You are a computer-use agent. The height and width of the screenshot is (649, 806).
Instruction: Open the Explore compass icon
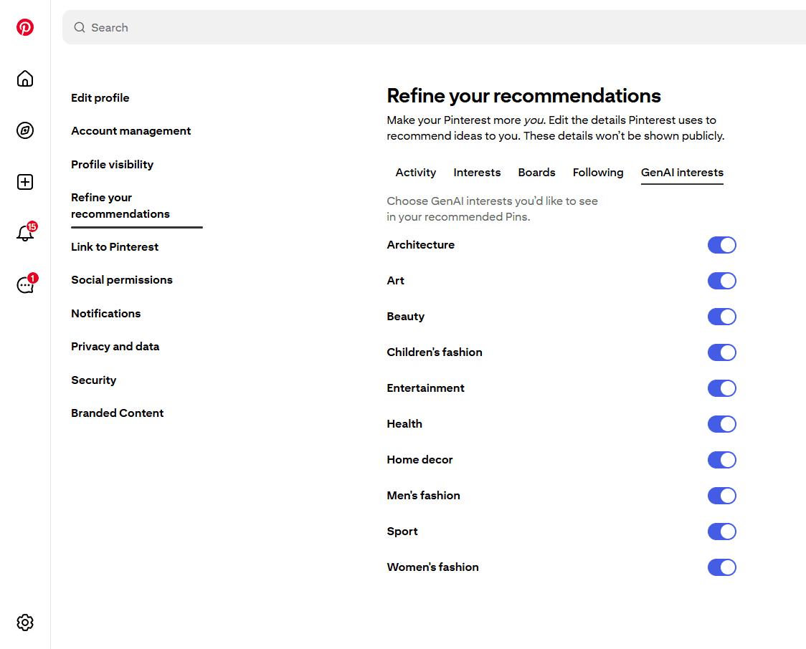click(x=24, y=130)
